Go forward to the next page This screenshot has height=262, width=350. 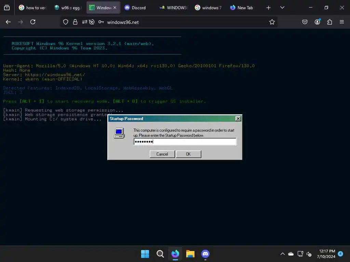(x=21, y=22)
